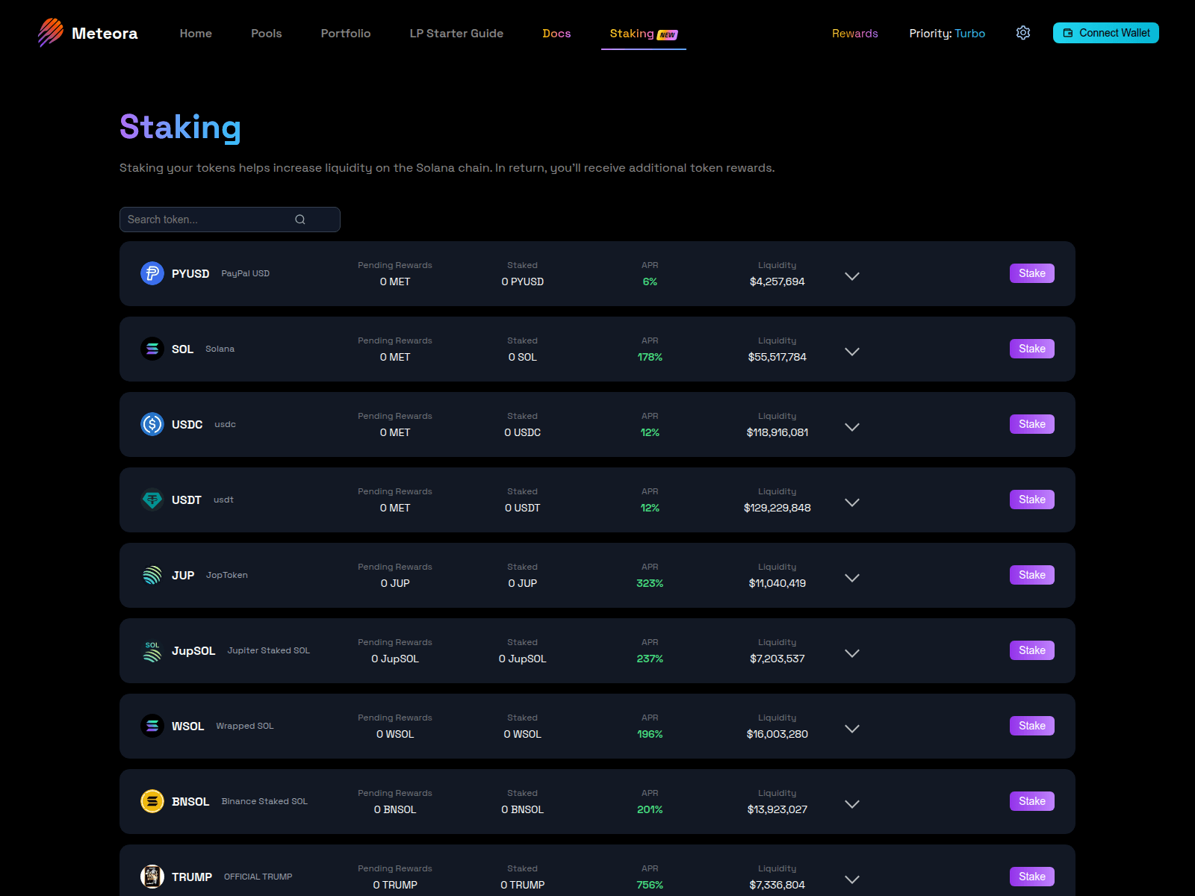Collapse the TRUMP row details
Image resolution: width=1195 pixels, height=896 pixels.
click(851, 879)
